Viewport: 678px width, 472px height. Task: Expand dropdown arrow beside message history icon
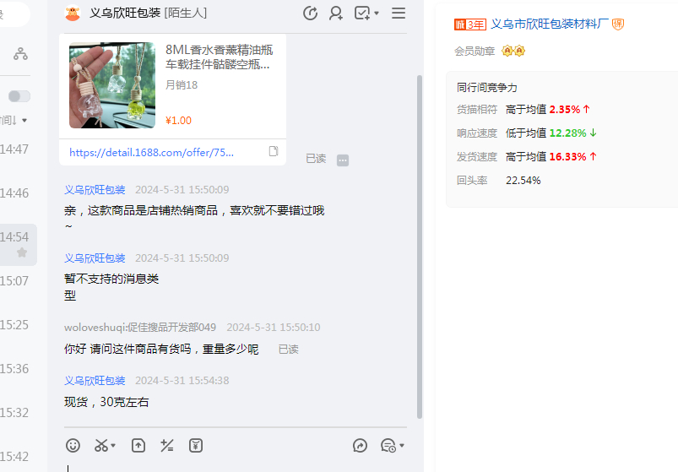tap(402, 446)
